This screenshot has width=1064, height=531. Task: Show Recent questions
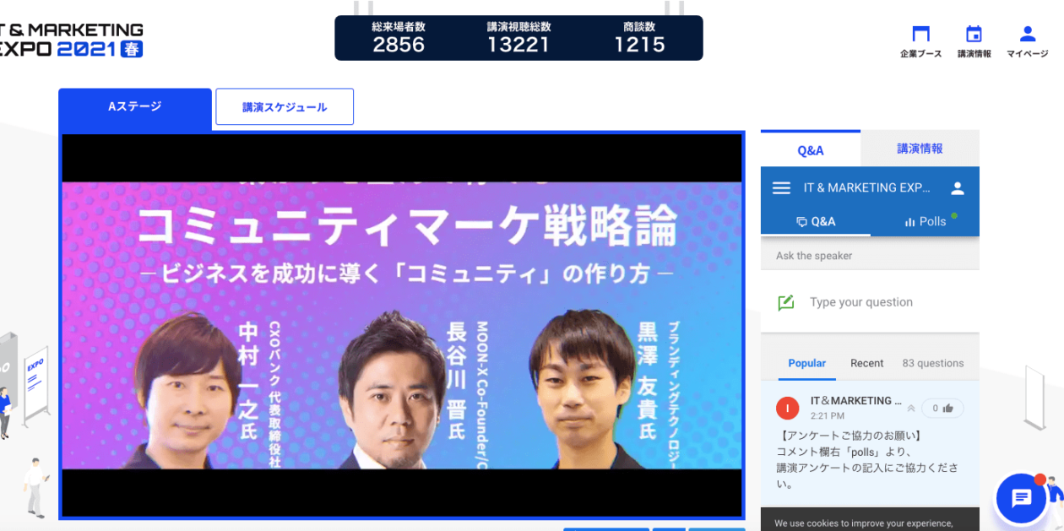coord(866,363)
